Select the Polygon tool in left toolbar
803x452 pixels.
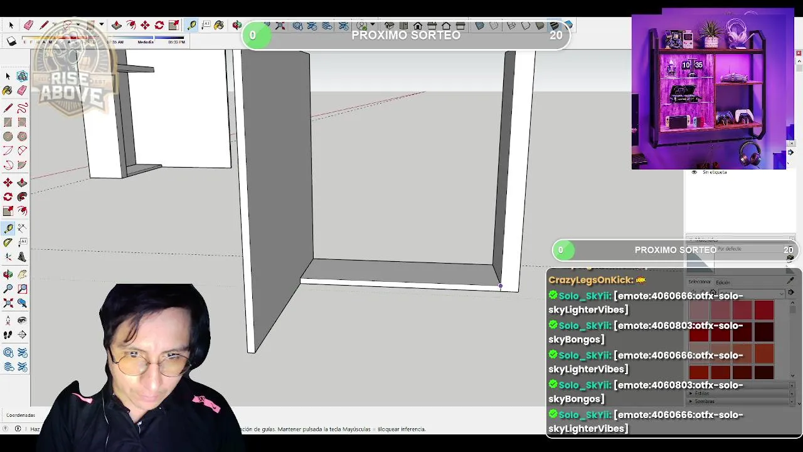22,136
